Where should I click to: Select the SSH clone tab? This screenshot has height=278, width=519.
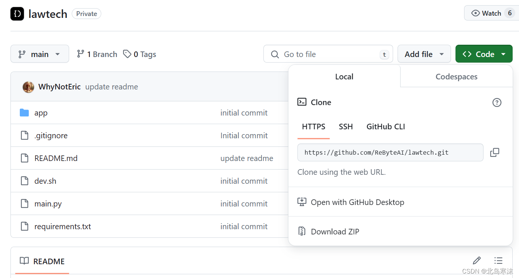pos(346,127)
